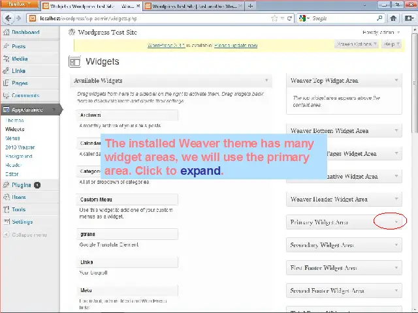This screenshot has height=313, width=418.
Task: Click the Widgets submenu link in sidebar
Action: 14,129
